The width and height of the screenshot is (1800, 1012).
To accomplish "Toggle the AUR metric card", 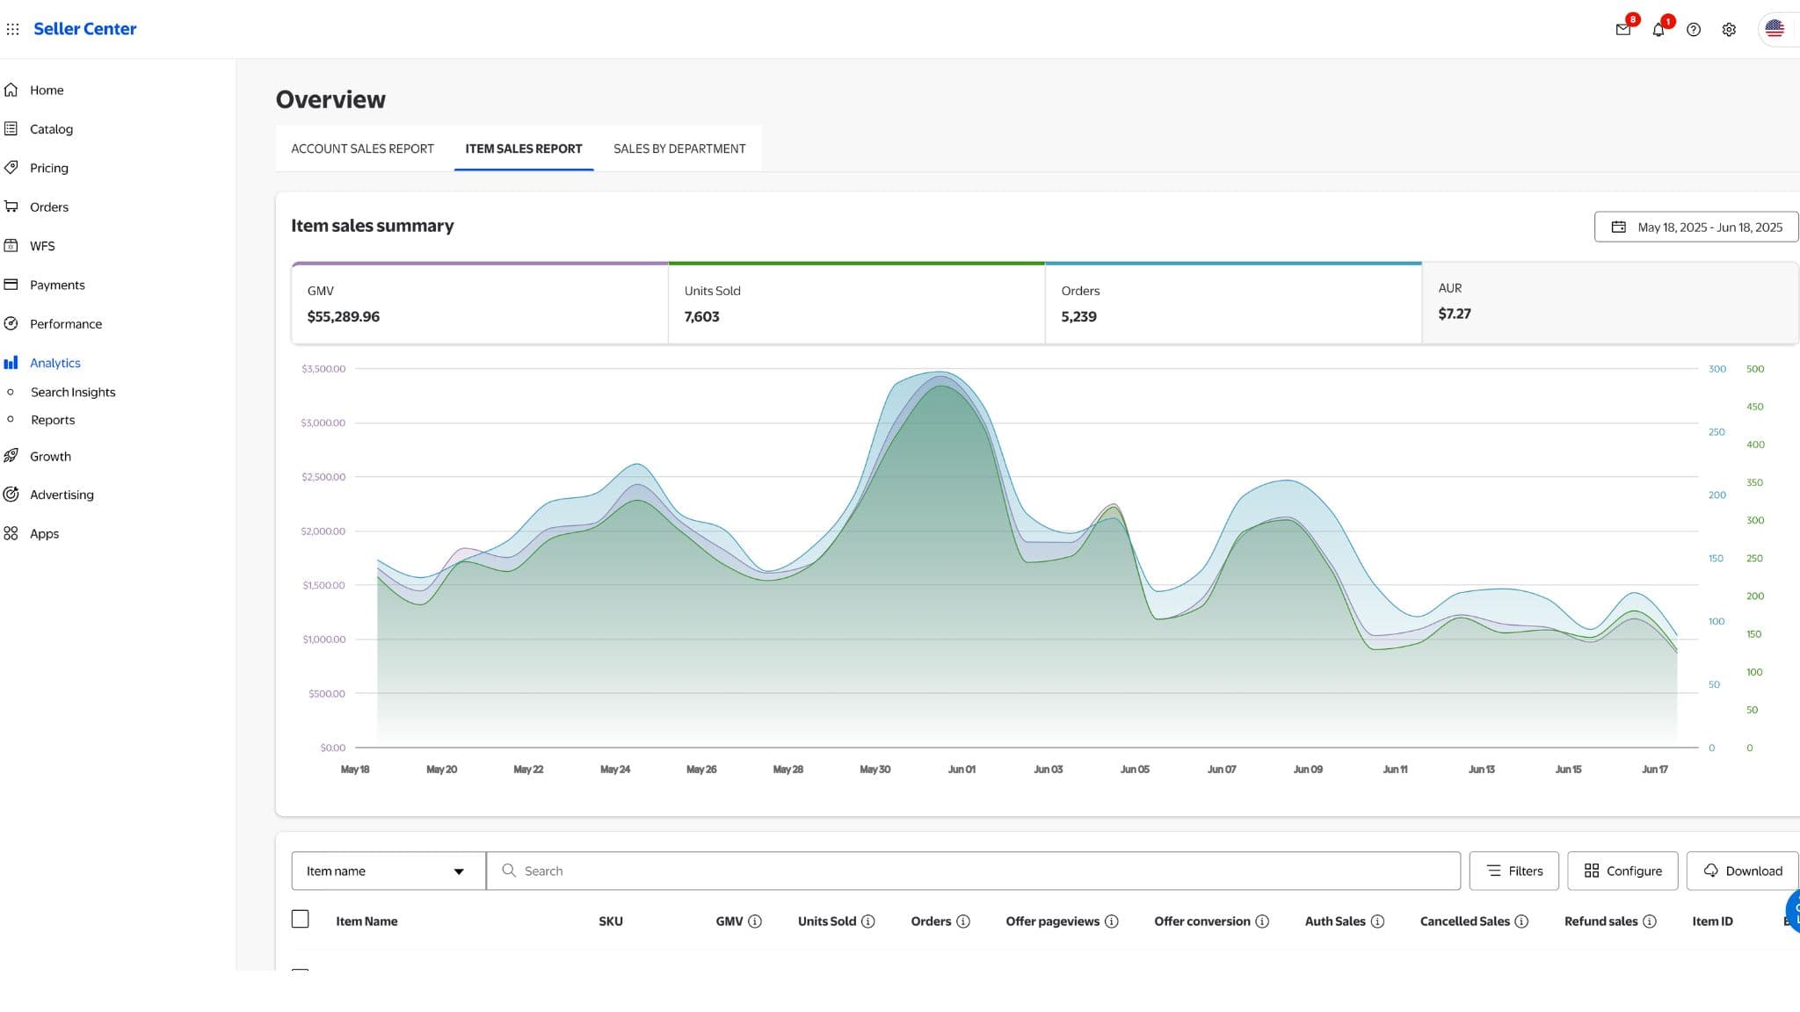I will [x=1610, y=303].
